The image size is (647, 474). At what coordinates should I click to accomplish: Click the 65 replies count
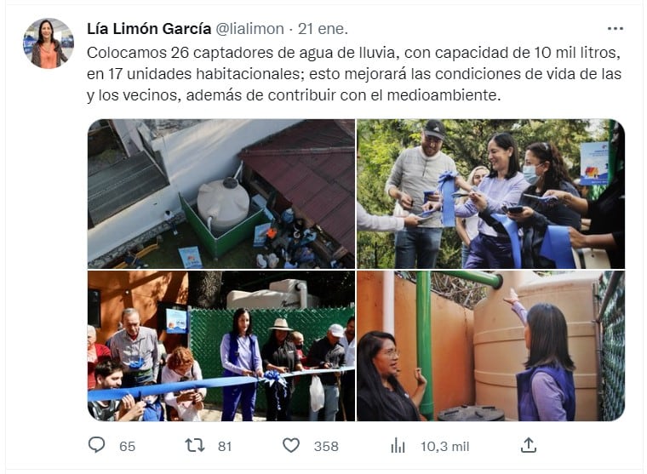(127, 447)
